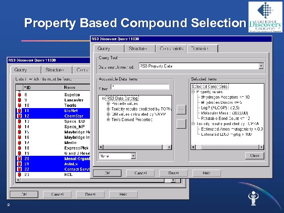This screenshot has height=213, width=284.
Task: Click Reset in the back query window
Action: coord(90,194)
